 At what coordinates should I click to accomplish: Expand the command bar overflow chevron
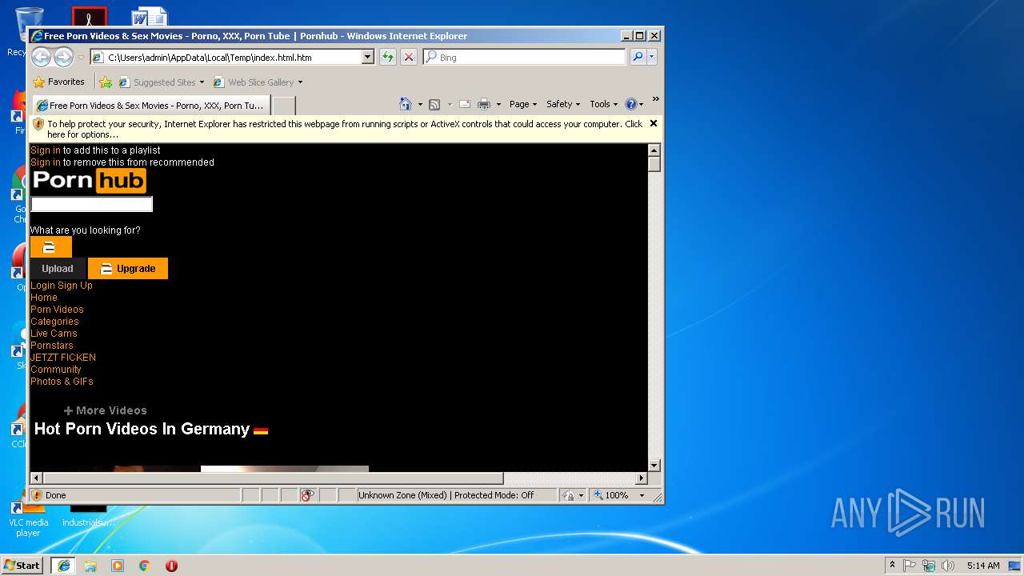tap(655, 99)
